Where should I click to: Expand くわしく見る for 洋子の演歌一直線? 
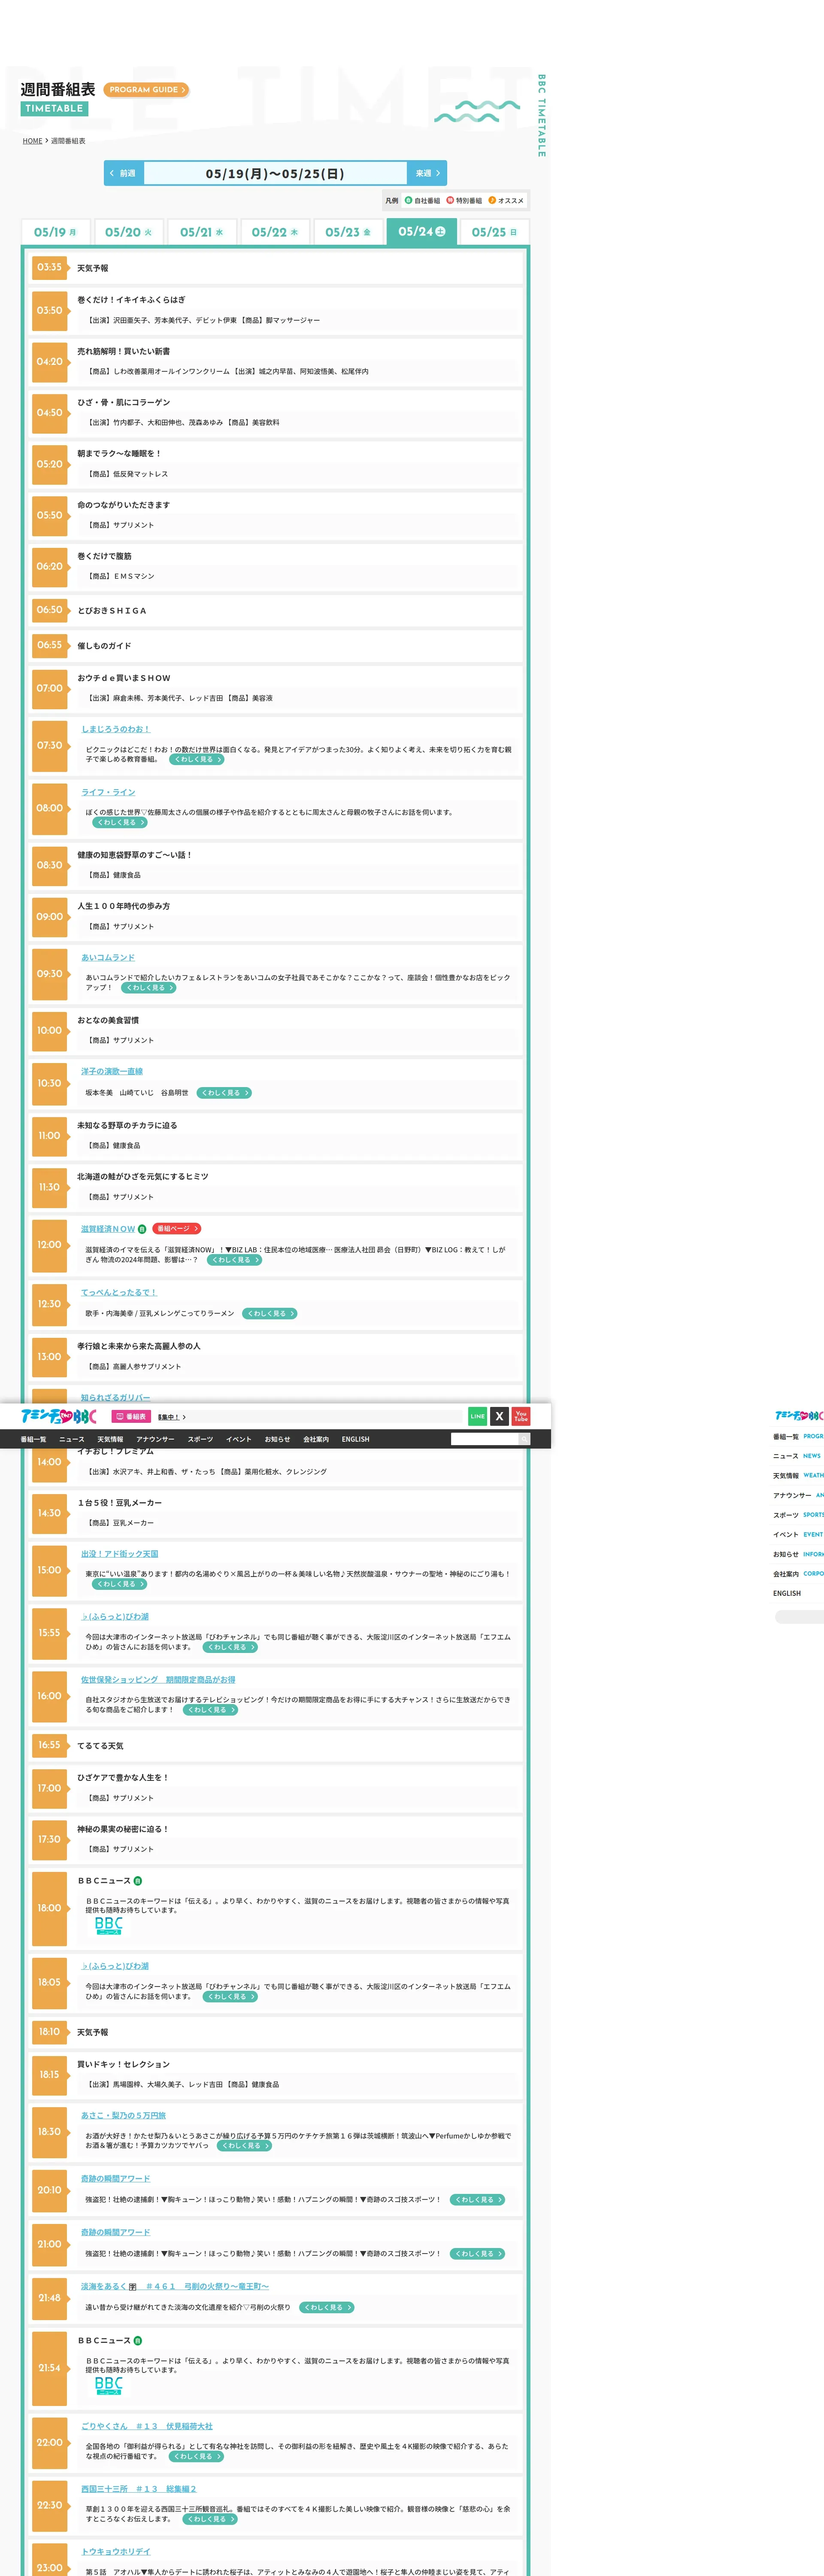[224, 1093]
